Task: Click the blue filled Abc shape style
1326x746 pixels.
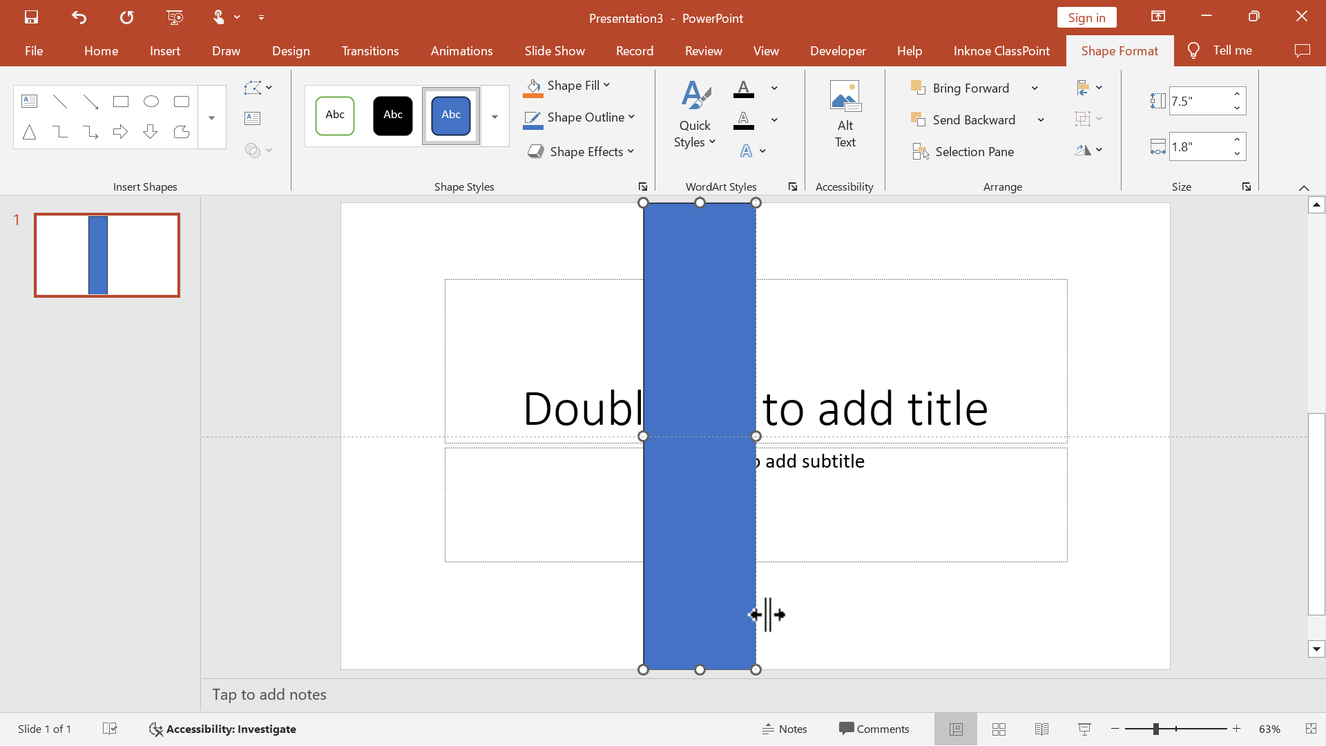Action: click(x=451, y=113)
